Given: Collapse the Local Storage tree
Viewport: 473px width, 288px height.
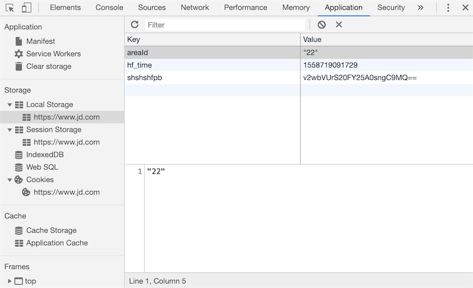Looking at the screenshot, I should tap(10, 105).
